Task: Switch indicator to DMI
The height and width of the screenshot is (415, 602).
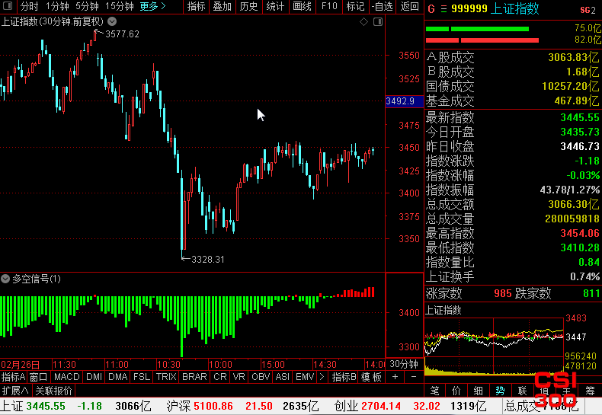Action: click(94, 377)
